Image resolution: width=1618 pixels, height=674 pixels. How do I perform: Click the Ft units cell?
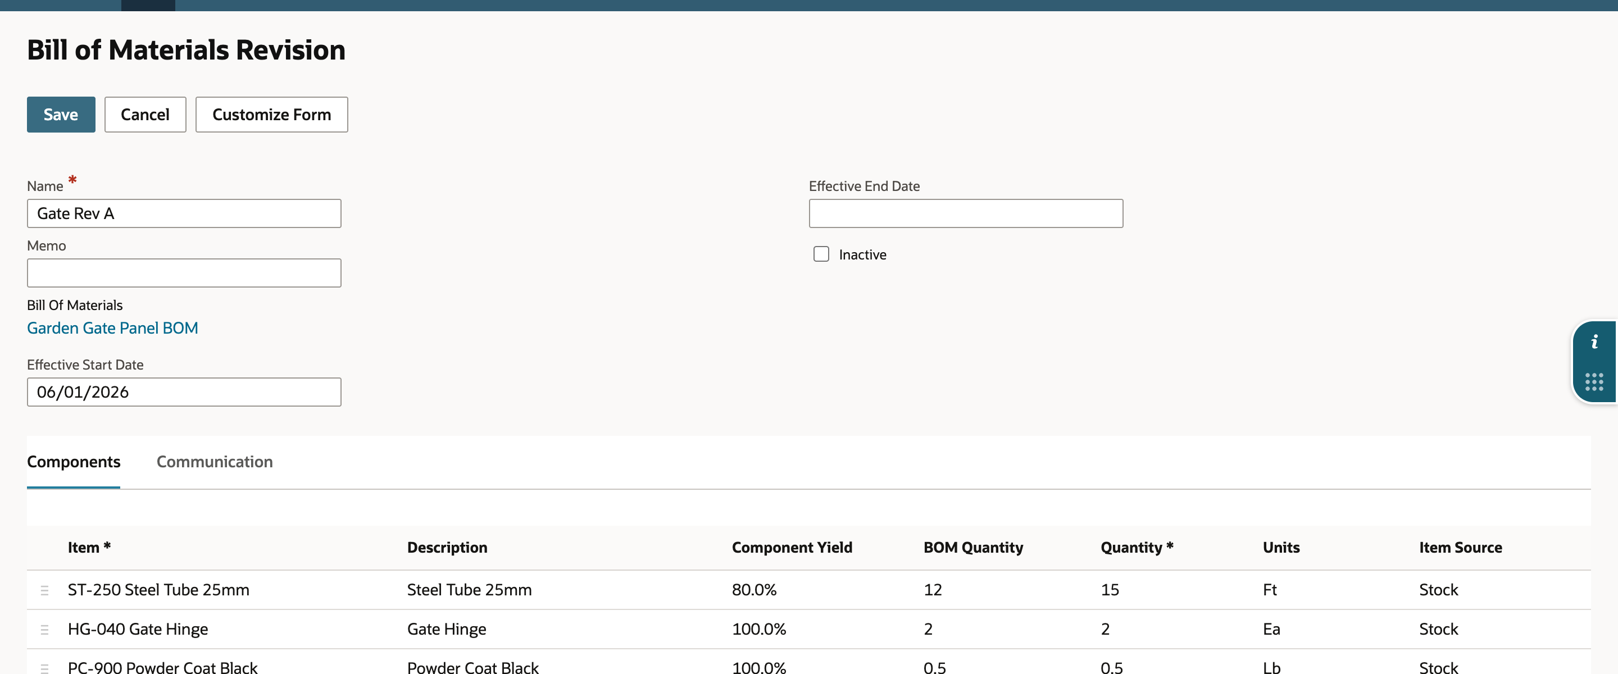pos(1270,590)
